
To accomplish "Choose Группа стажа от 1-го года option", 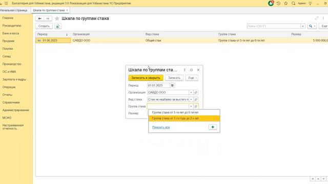I will click(184, 119).
